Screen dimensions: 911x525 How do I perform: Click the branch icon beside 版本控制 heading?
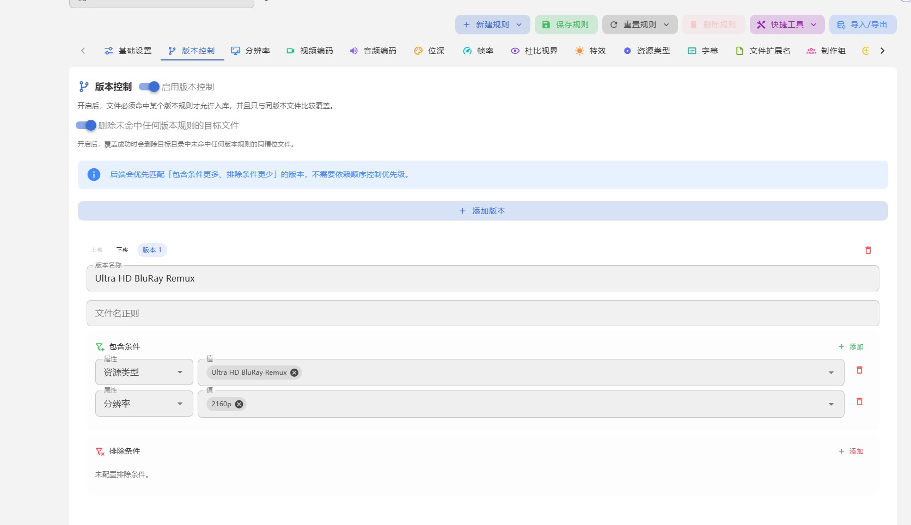pyautogui.click(x=83, y=87)
